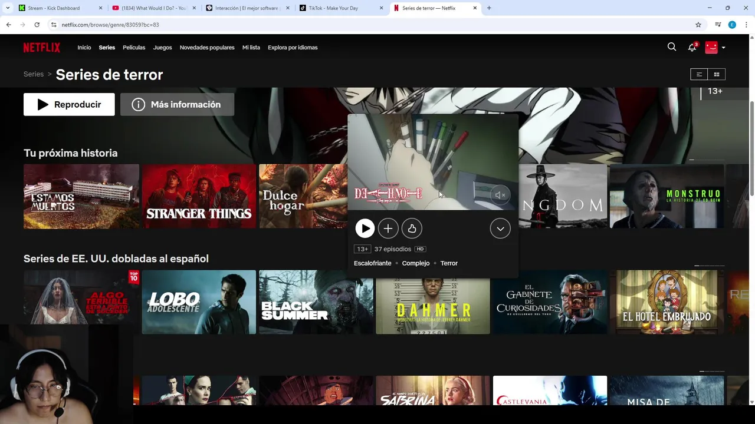Expand Death Note details chevron
Screen dimensions: 755x424
[500, 228]
